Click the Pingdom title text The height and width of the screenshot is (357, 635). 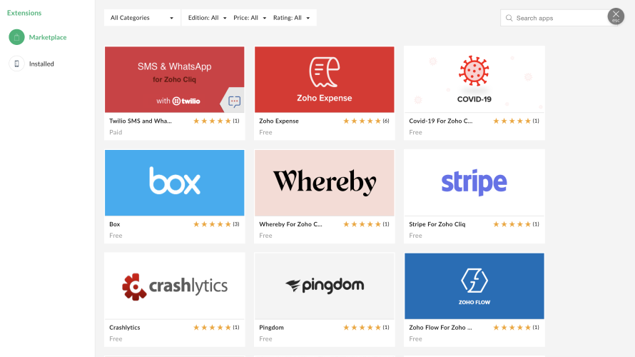(271, 328)
